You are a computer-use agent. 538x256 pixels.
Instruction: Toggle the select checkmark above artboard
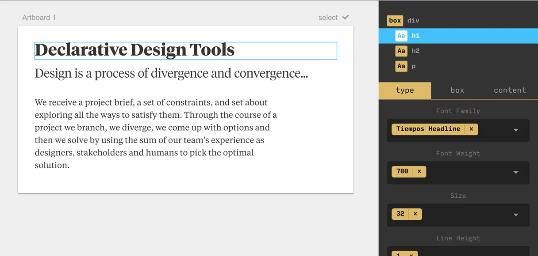coord(346,17)
